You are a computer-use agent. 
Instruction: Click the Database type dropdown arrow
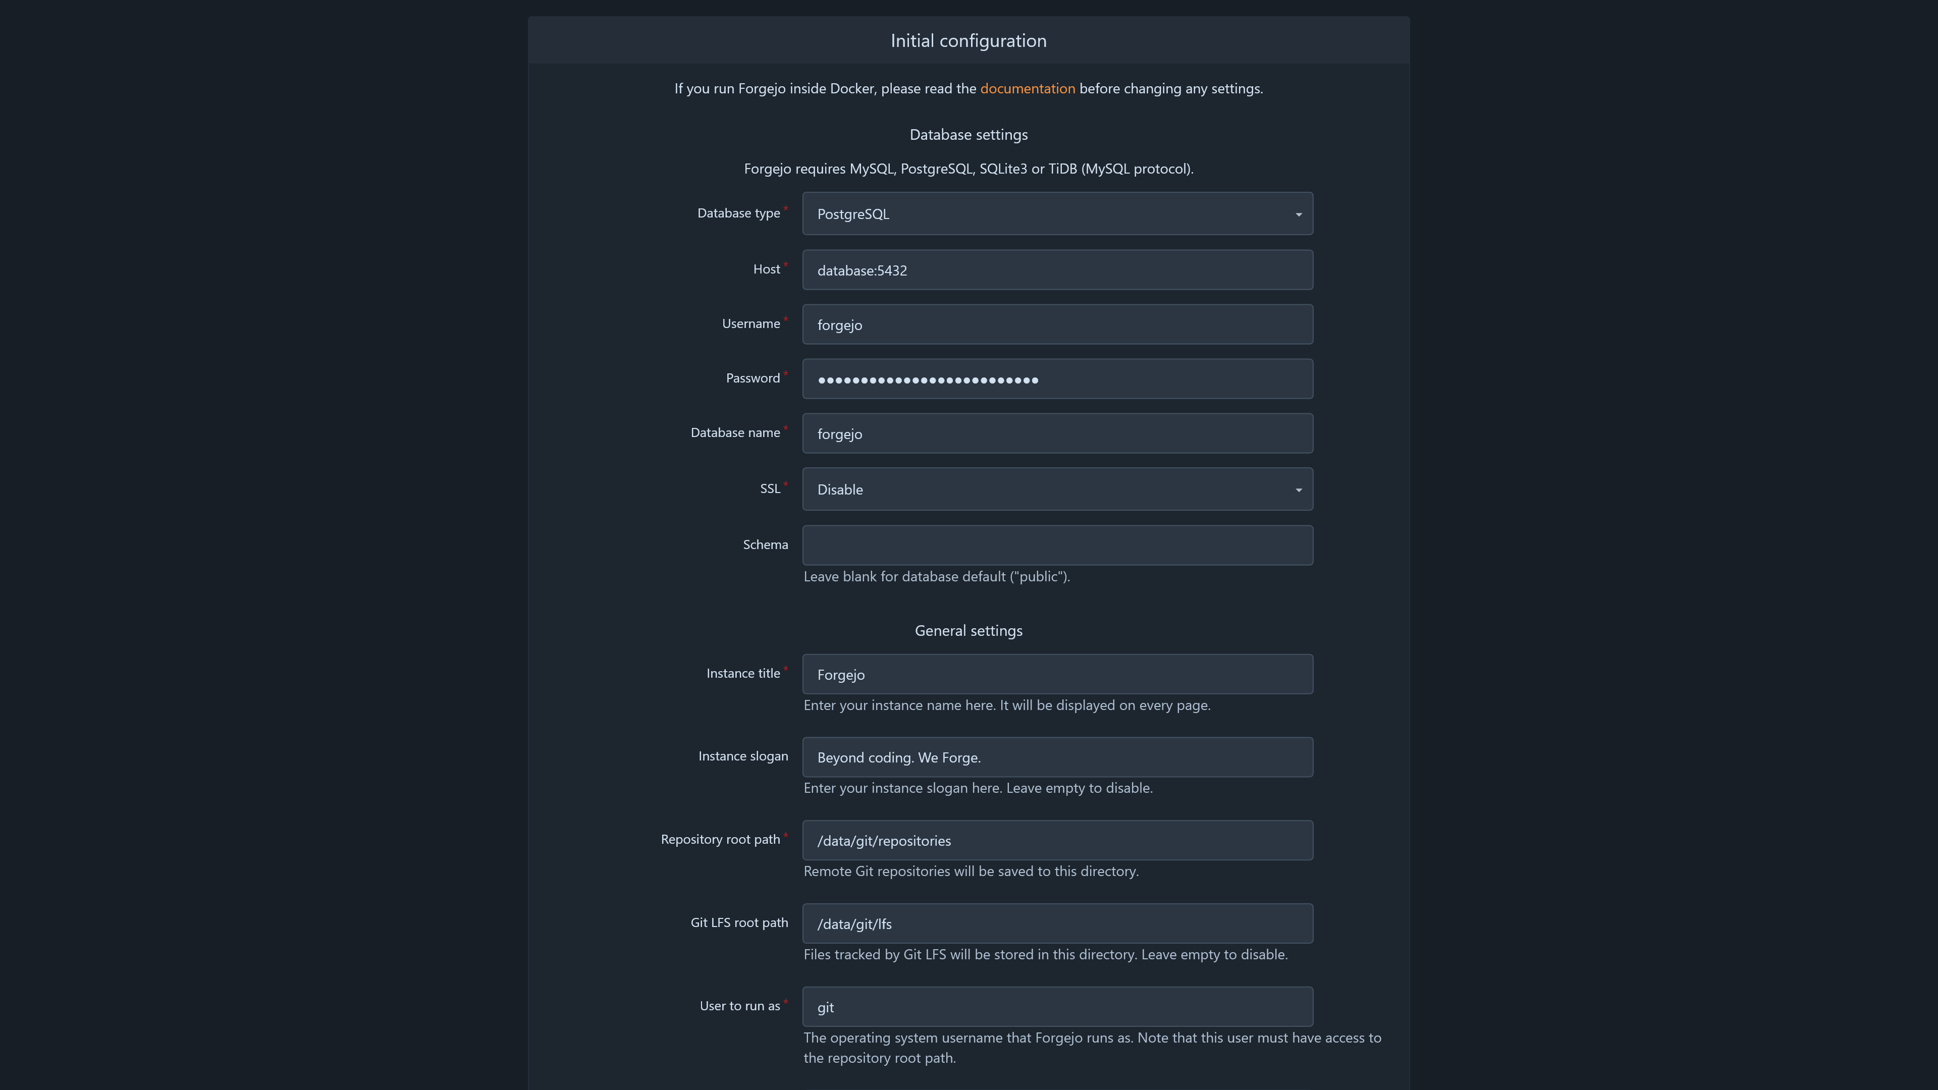tap(1298, 214)
